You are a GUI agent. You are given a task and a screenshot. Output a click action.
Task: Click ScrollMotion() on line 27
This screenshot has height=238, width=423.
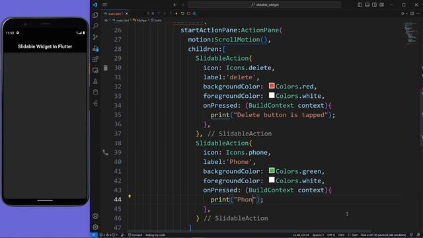241,40
